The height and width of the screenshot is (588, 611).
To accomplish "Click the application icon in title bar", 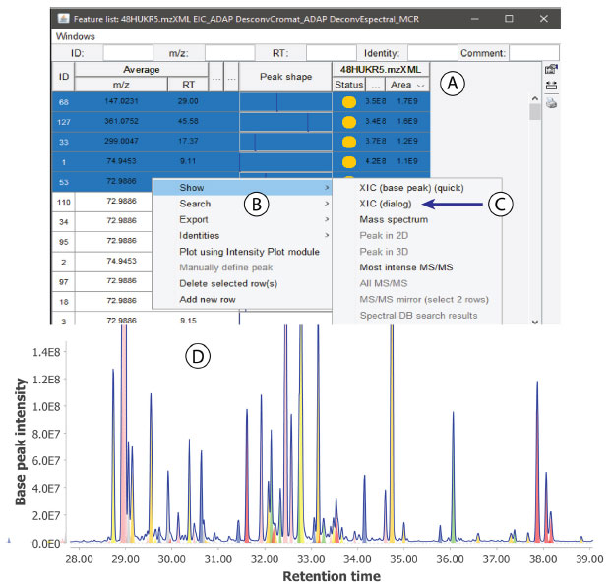I will [x=61, y=17].
